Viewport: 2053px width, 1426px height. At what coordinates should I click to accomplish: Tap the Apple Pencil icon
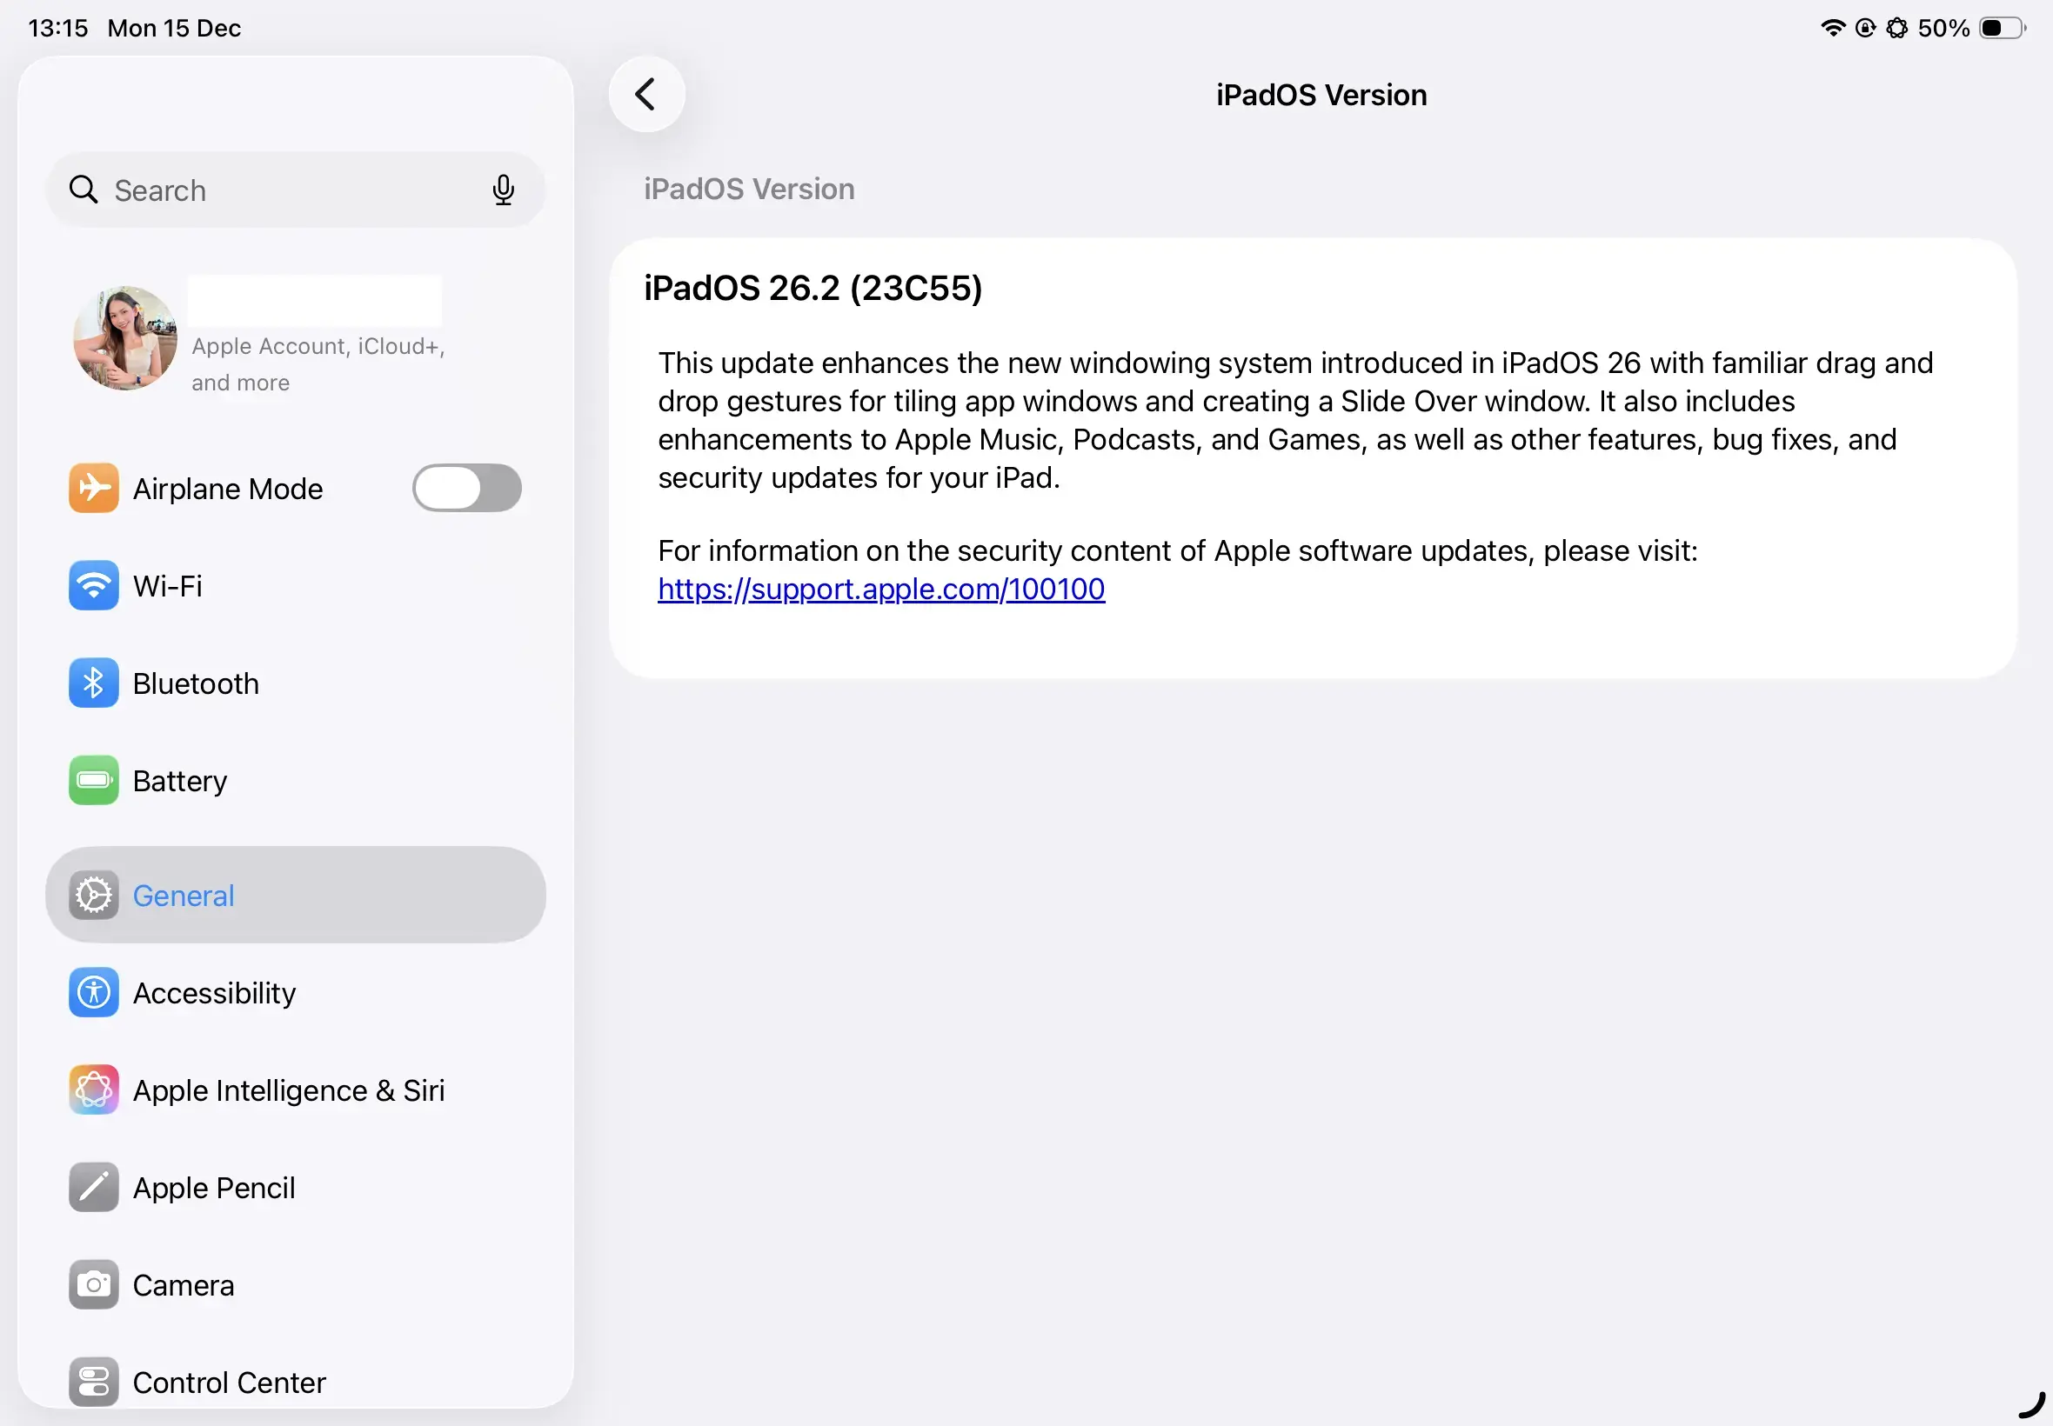[94, 1188]
